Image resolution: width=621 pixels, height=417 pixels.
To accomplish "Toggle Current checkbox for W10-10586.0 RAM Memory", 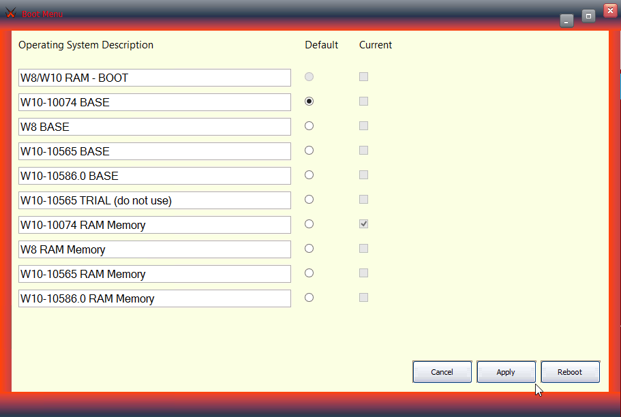I will (363, 298).
